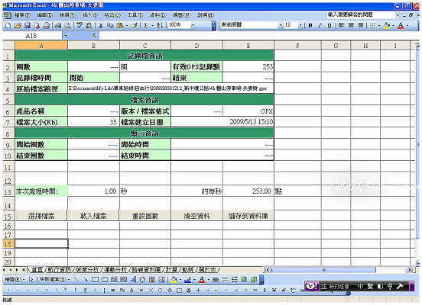Click the 重設圈數 button
This screenshot has width=422, height=305.
point(145,216)
